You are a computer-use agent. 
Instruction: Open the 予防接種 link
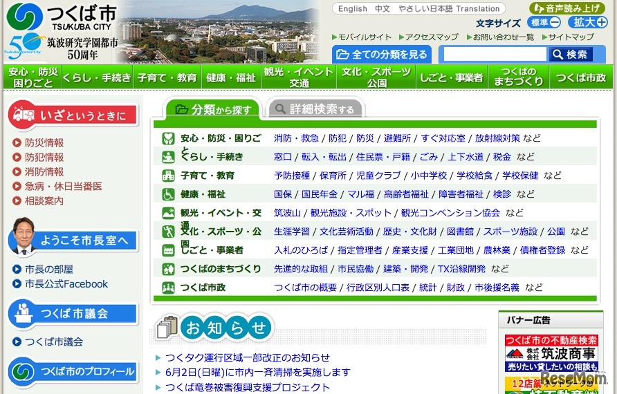coord(292,176)
